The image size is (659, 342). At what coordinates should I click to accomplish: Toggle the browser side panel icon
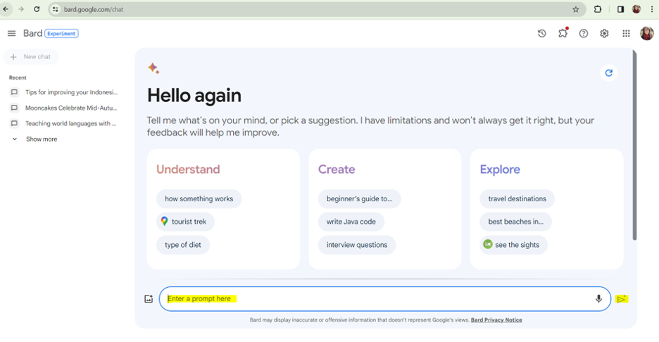pyautogui.click(x=620, y=9)
